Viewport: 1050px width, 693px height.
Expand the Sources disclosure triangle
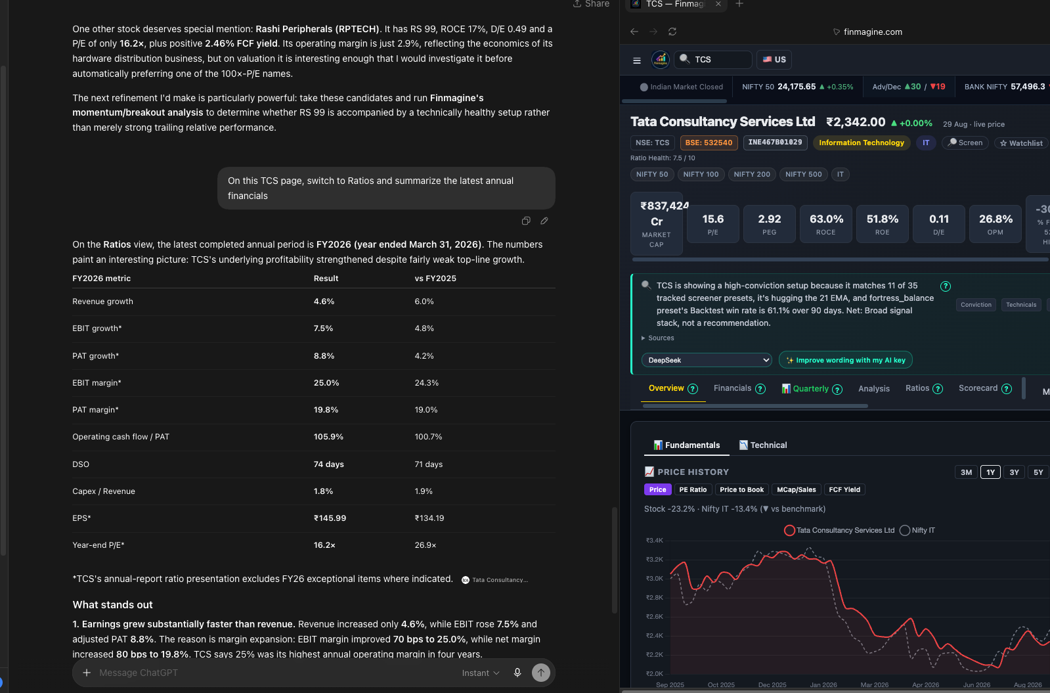pyautogui.click(x=644, y=338)
